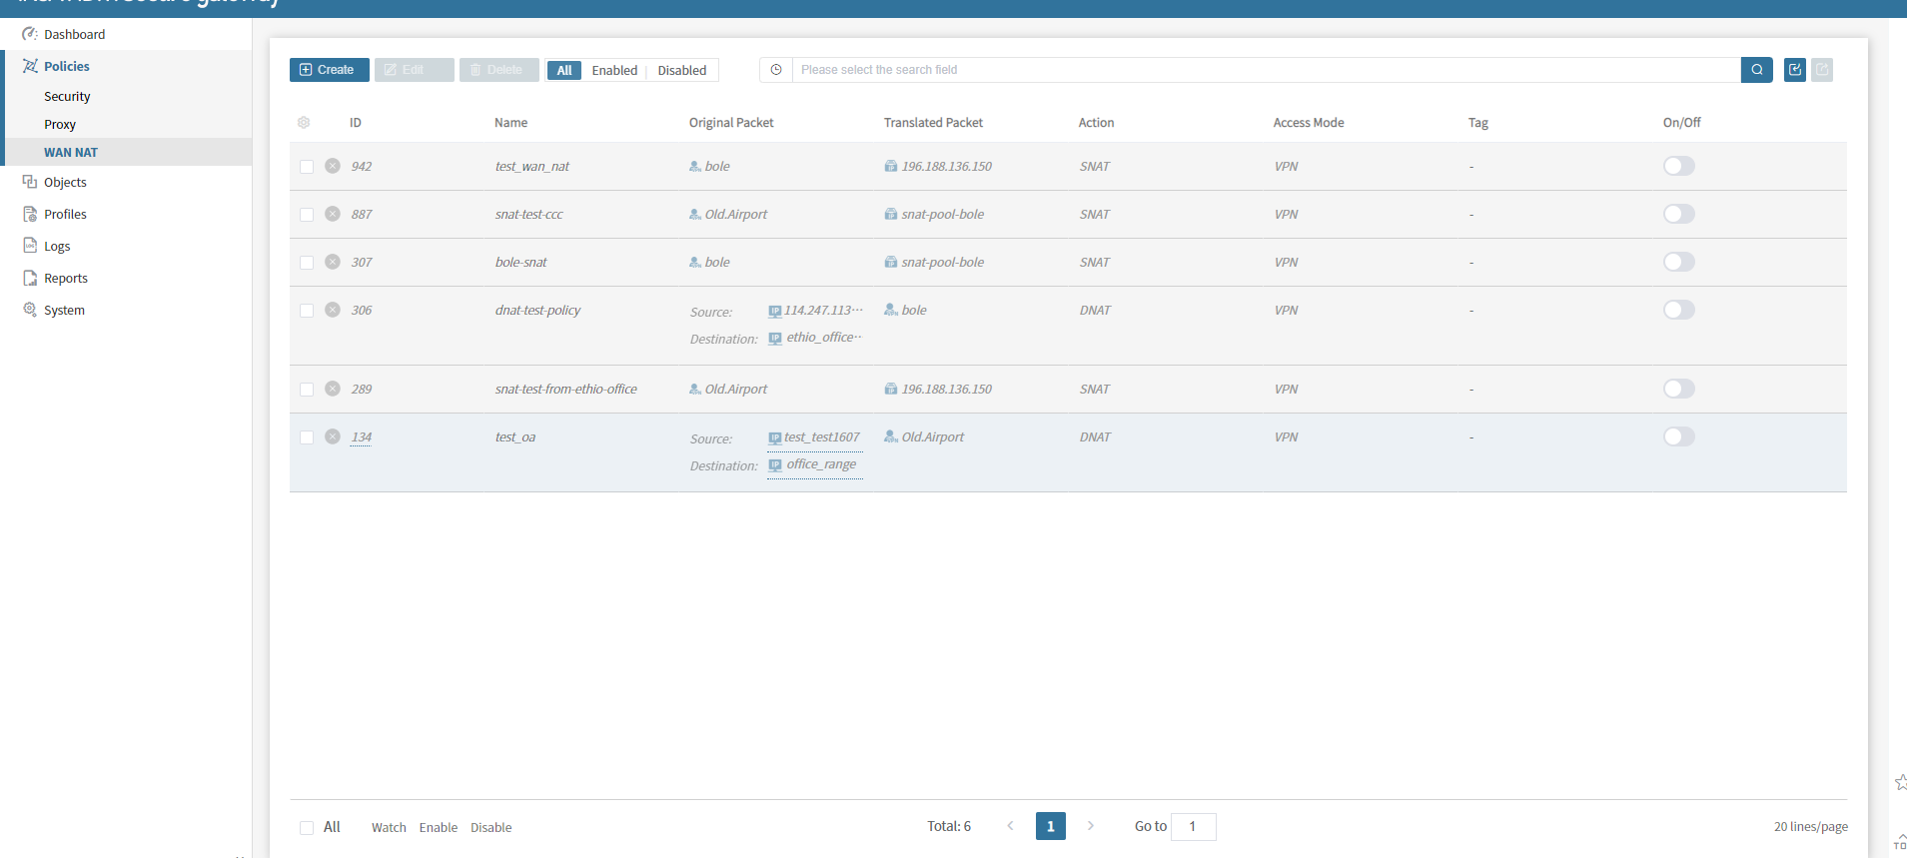1907x858 pixels.
Task: Enable the dnat-test-policy switch
Action: (1678, 310)
